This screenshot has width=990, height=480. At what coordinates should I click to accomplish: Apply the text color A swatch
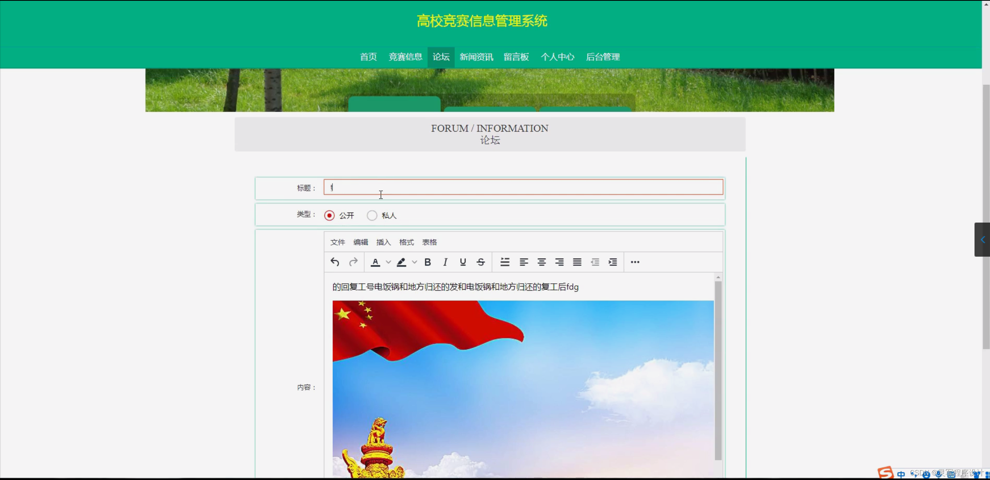pos(375,262)
